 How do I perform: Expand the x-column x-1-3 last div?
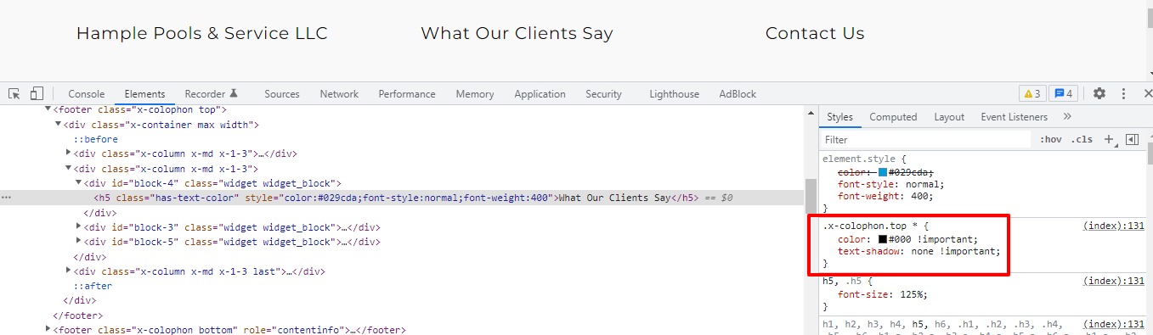[x=68, y=271]
